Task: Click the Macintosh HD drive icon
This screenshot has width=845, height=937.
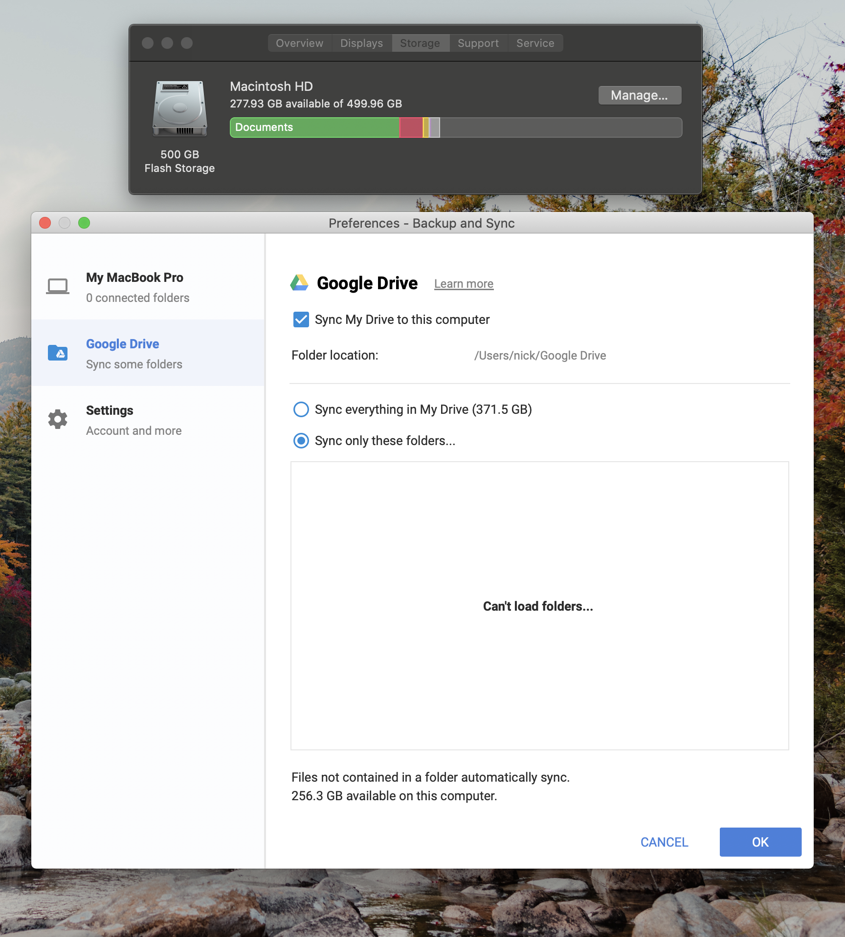Action: 179,108
